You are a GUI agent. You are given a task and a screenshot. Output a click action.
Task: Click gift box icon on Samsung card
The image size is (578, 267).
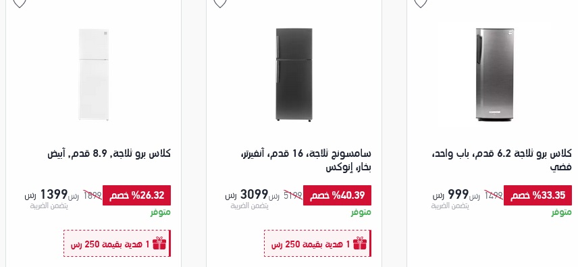point(360,243)
